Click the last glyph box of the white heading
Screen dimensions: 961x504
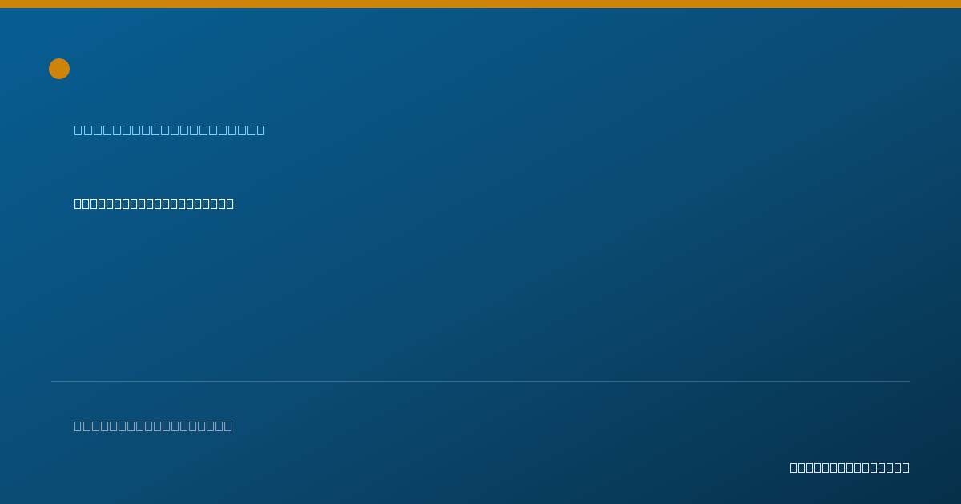(229, 203)
